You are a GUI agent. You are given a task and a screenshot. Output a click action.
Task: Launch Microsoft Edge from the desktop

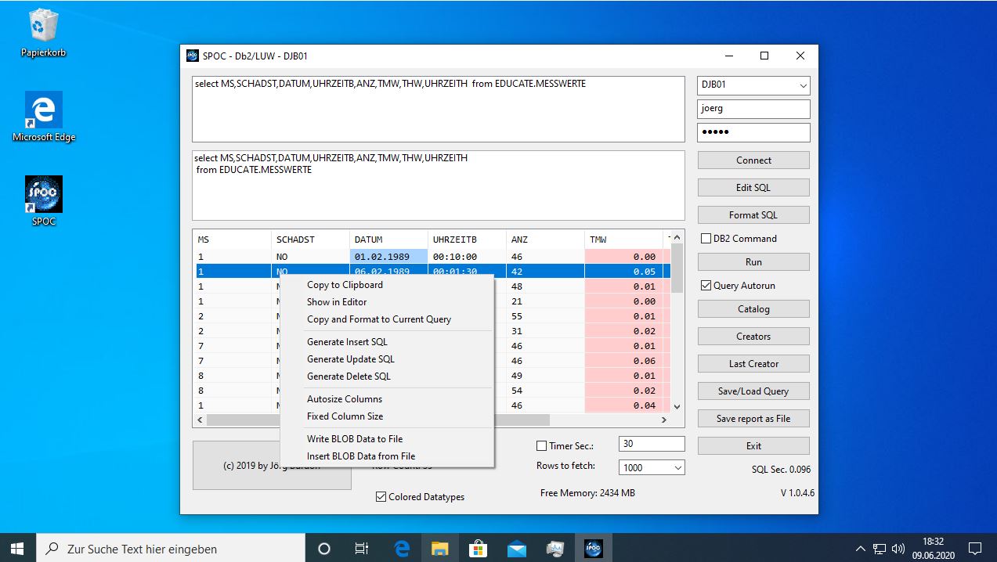coord(43,116)
